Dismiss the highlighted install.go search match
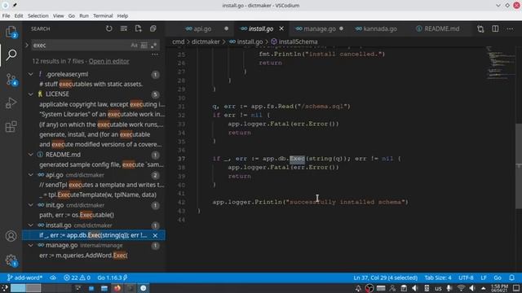Image resolution: width=522 pixels, height=293 pixels. 155,235
